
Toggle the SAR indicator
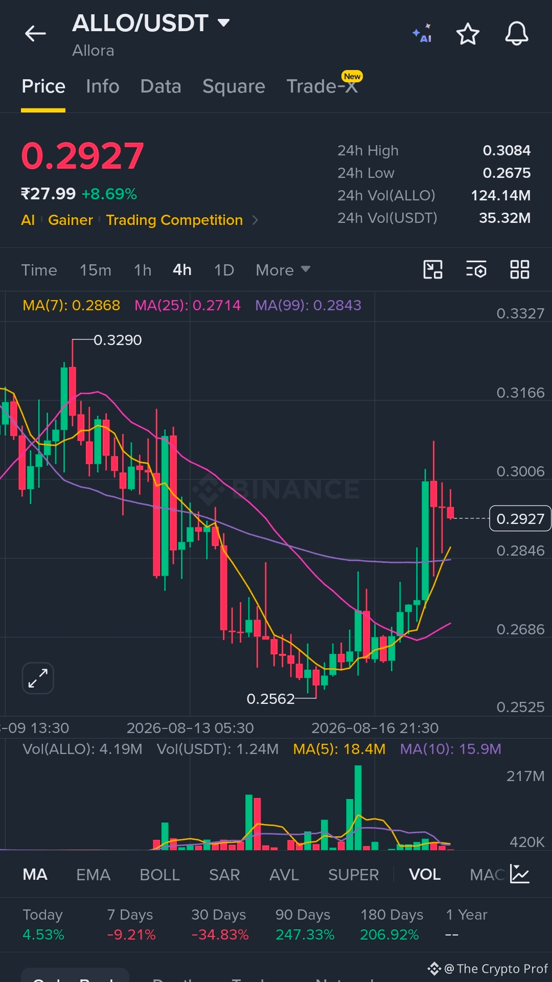pos(224,875)
